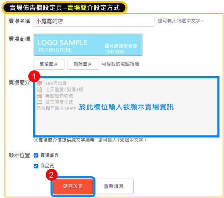Focus the 賣場名稱 text field

click(94, 21)
